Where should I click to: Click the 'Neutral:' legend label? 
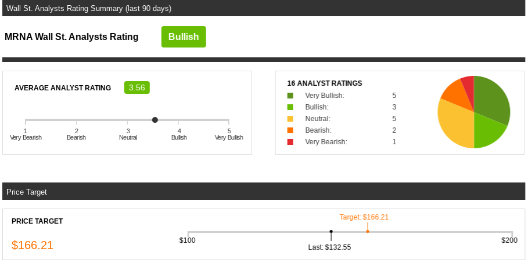pyautogui.click(x=318, y=119)
